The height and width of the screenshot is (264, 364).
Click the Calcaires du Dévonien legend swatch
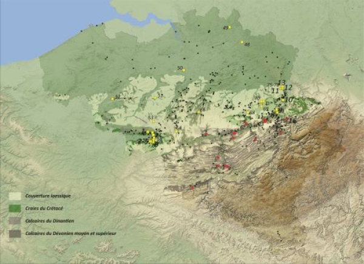(x=15, y=234)
